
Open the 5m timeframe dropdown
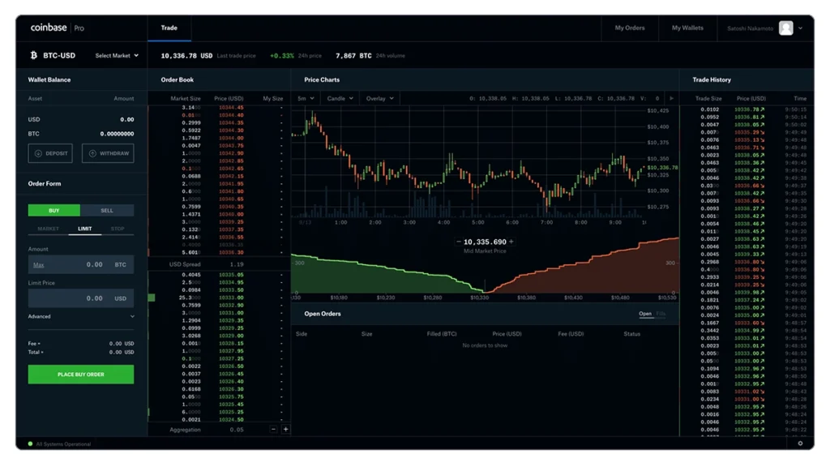306,98
